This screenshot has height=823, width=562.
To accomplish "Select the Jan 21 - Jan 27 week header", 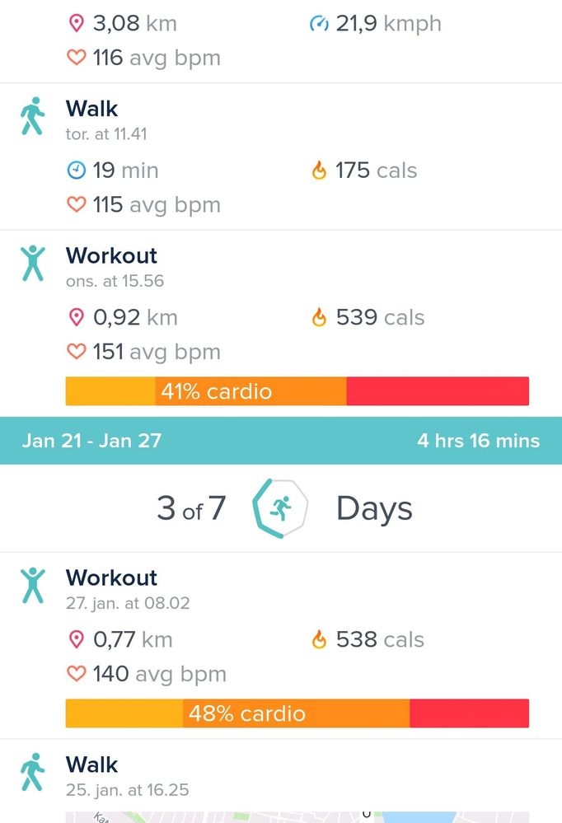I will [x=91, y=441].
